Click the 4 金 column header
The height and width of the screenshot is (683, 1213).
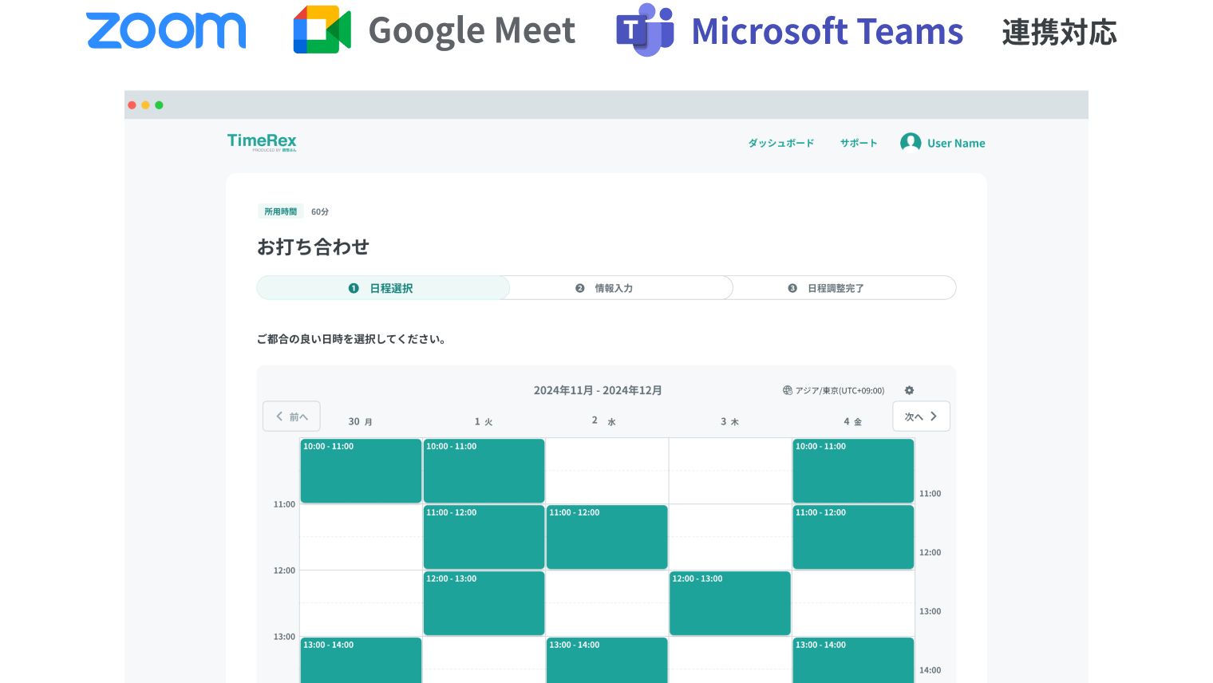click(852, 421)
